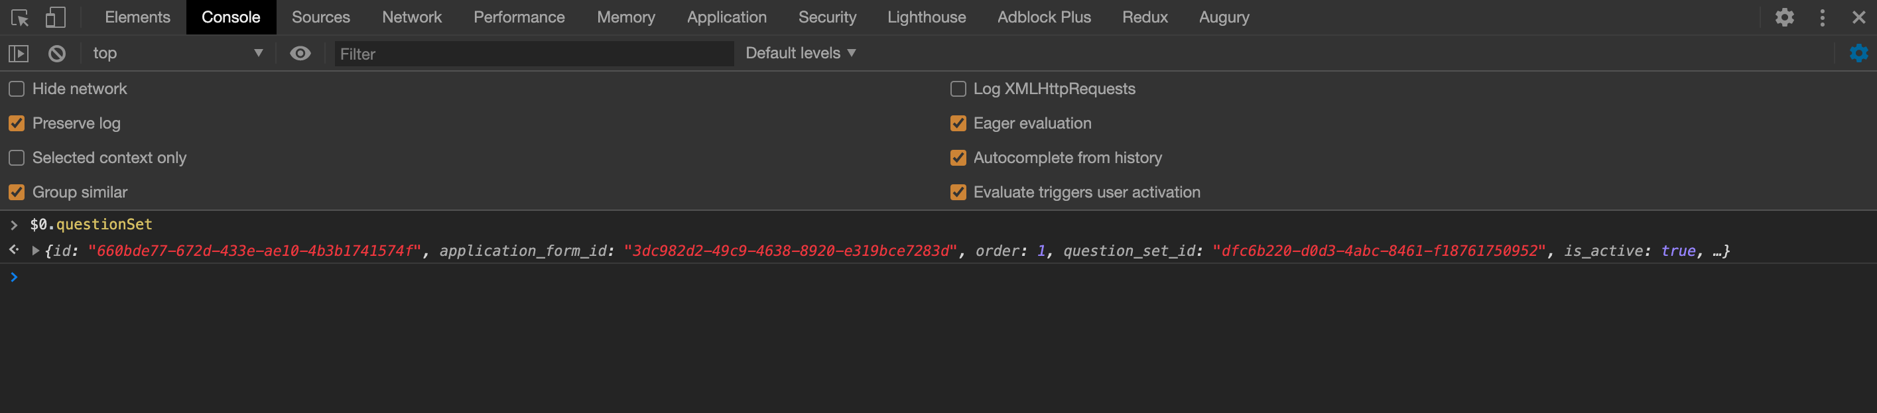The height and width of the screenshot is (413, 1877).
Task: Show the console sidebar icon
Action: tap(18, 53)
